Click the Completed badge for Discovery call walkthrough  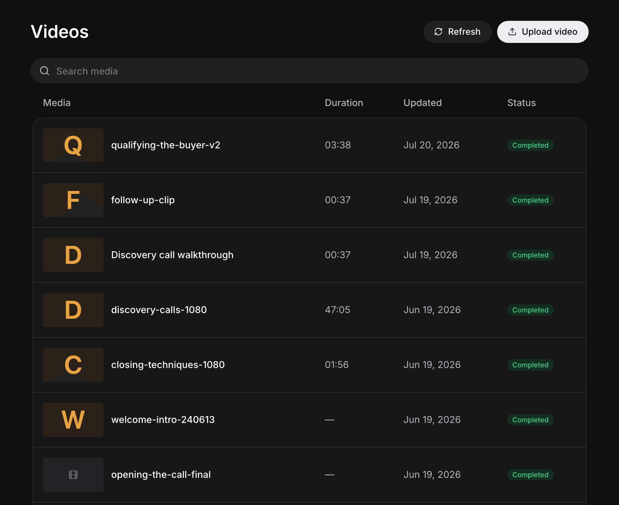pyautogui.click(x=530, y=255)
